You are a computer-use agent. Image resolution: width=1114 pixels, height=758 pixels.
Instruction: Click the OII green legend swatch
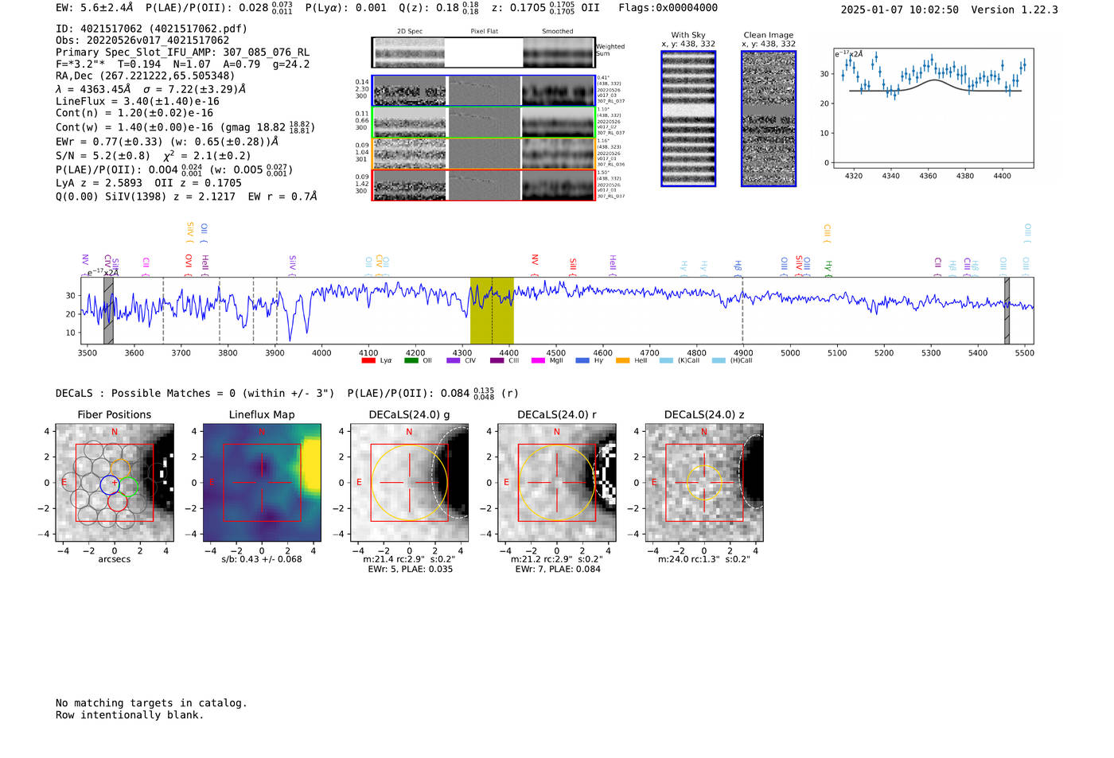click(411, 361)
